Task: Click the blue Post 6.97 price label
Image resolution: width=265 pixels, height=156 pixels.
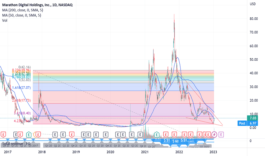Action: (x=248, y=123)
